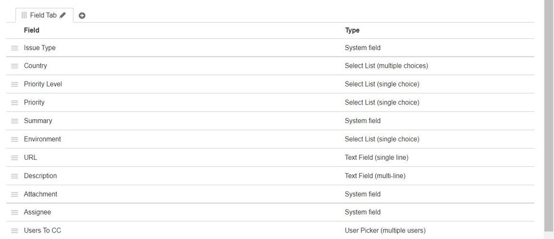554x239 pixels.
Task: Click the drag handle beside Summary
Action: (14, 121)
